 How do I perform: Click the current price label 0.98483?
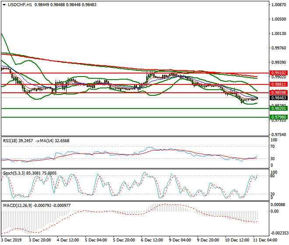[278, 98]
